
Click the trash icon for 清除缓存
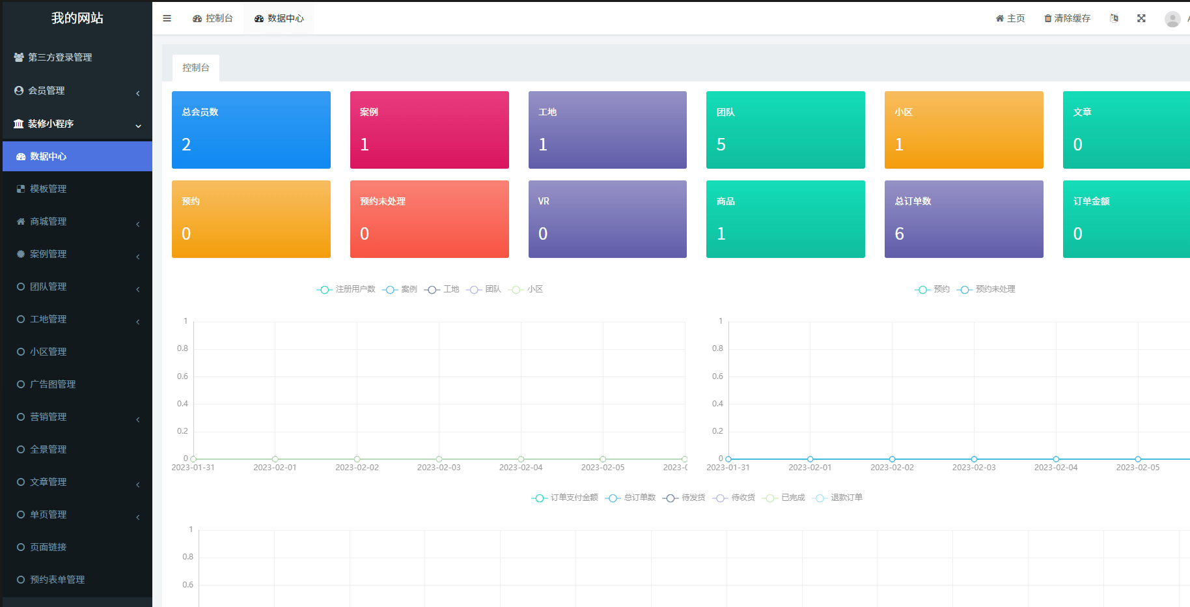click(x=1047, y=18)
